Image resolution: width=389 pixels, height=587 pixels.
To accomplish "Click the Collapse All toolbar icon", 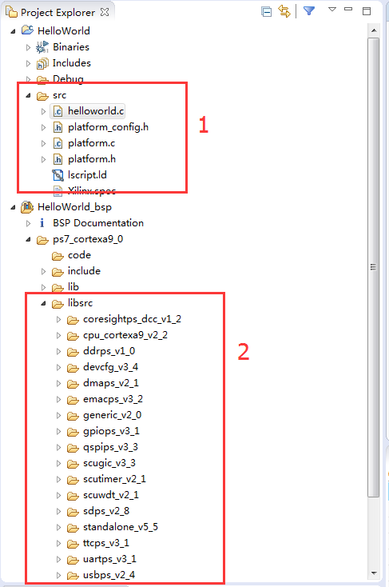I will tap(266, 12).
